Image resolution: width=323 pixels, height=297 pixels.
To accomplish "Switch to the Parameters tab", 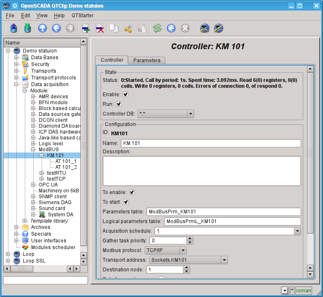I will click(147, 60).
